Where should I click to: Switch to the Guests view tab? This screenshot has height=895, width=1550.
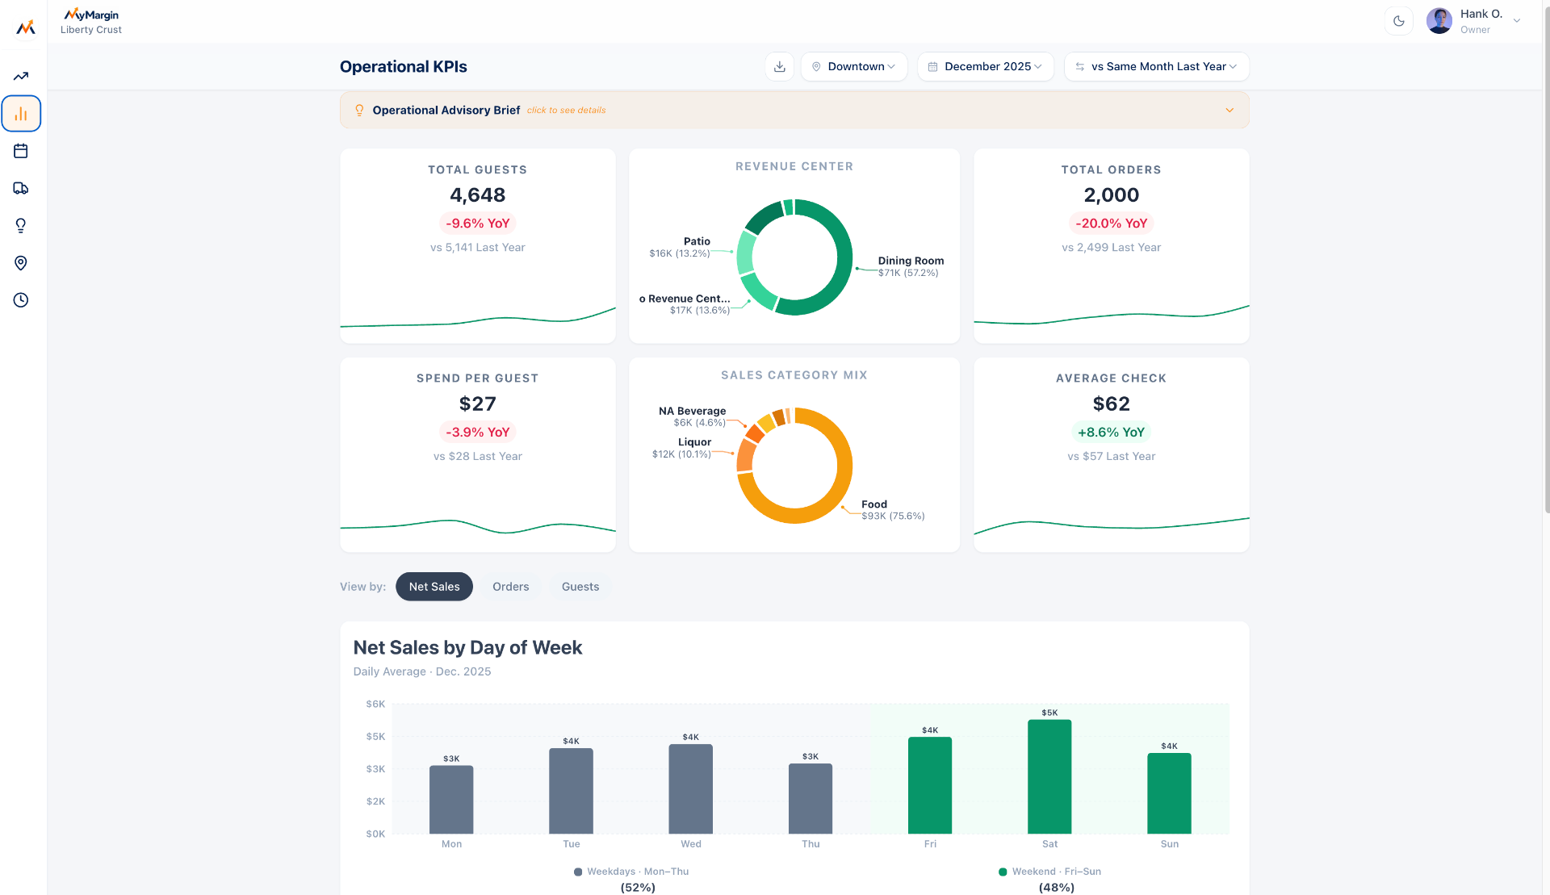[x=580, y=587]
